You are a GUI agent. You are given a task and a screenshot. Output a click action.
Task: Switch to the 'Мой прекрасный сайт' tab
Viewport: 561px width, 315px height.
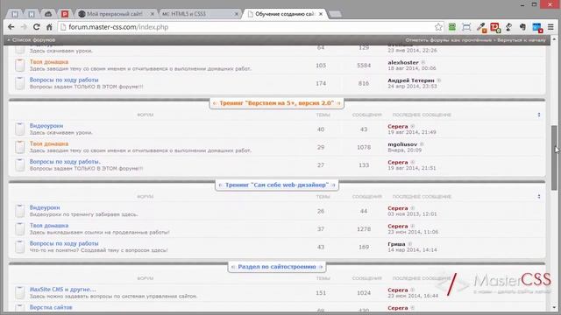pyautogui.click(x=115, y=14)
